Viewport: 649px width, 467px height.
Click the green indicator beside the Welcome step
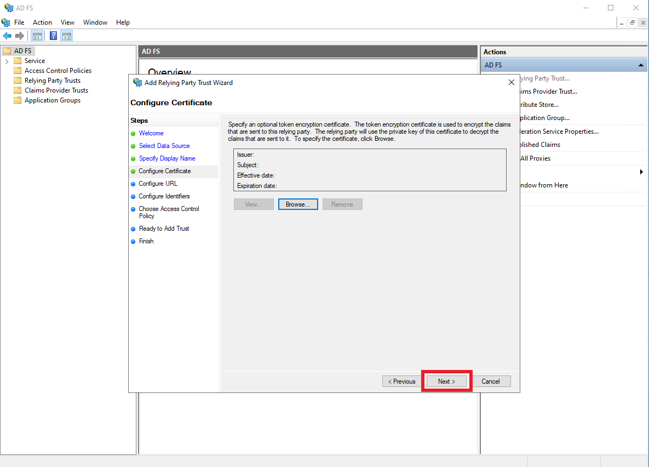pos(133,133)
